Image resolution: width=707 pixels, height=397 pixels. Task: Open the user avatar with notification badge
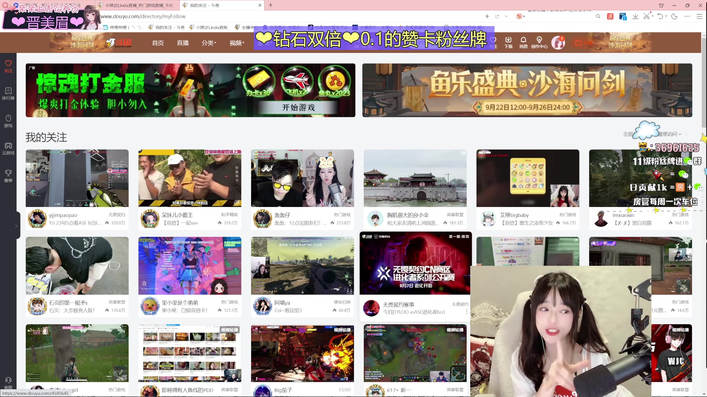558,43
